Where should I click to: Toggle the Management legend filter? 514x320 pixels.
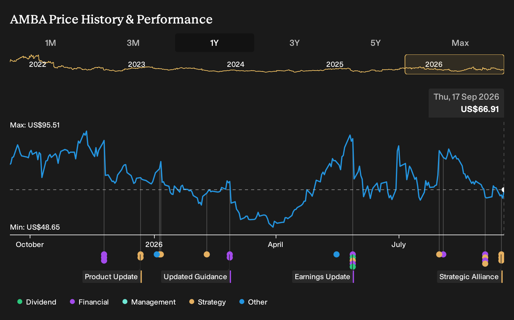pyautogui.click(x=149, y=302)
